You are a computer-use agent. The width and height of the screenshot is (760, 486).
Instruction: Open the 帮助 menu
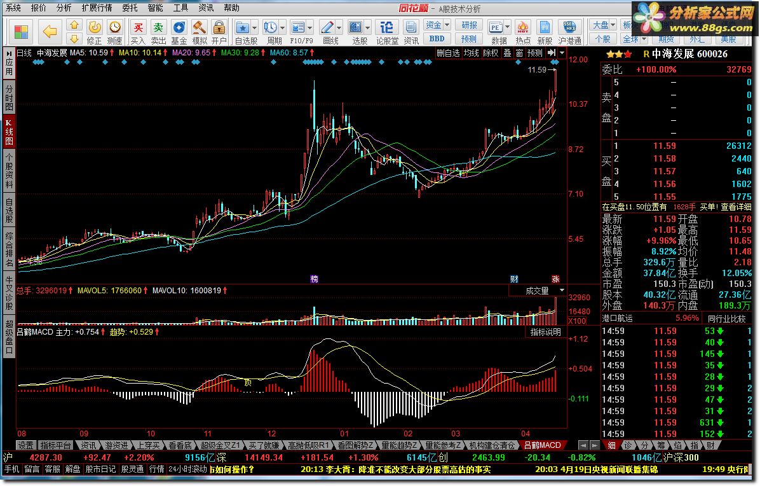click(231, 8)
